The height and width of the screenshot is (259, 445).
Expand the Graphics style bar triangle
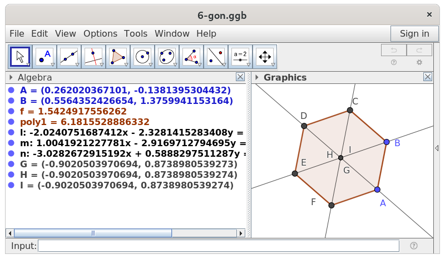pos(256,78)
